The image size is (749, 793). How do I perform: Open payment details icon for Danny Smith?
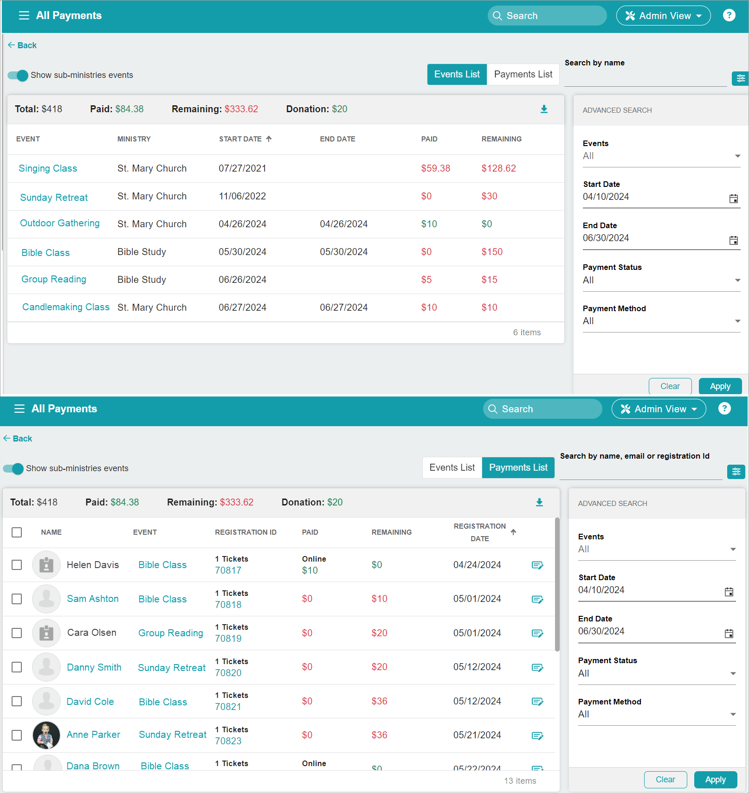(537, 668)
